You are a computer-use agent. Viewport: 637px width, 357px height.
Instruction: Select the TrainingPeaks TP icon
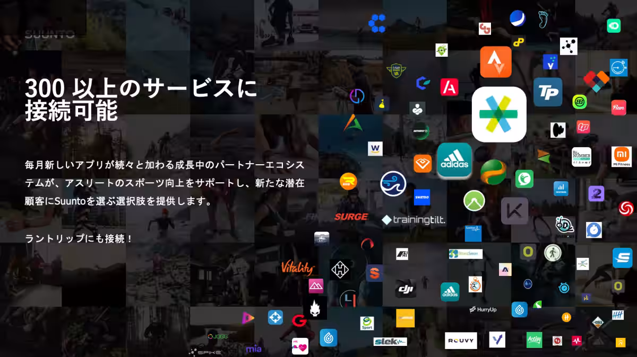coord(548,92)
